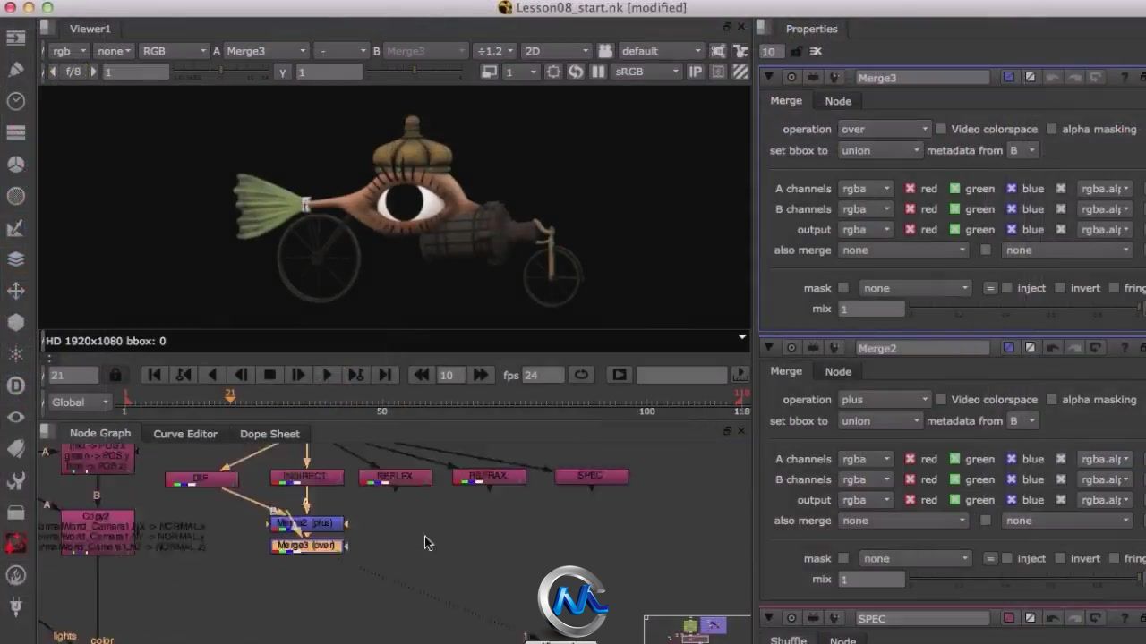Screen dimensions: 1146x644
Task: Open the Channel nodes toolbar icon
Action: click(15, 133)
